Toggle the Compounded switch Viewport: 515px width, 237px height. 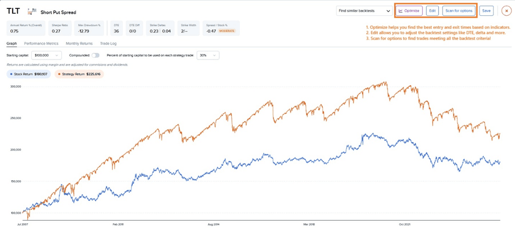click(95, 55)
